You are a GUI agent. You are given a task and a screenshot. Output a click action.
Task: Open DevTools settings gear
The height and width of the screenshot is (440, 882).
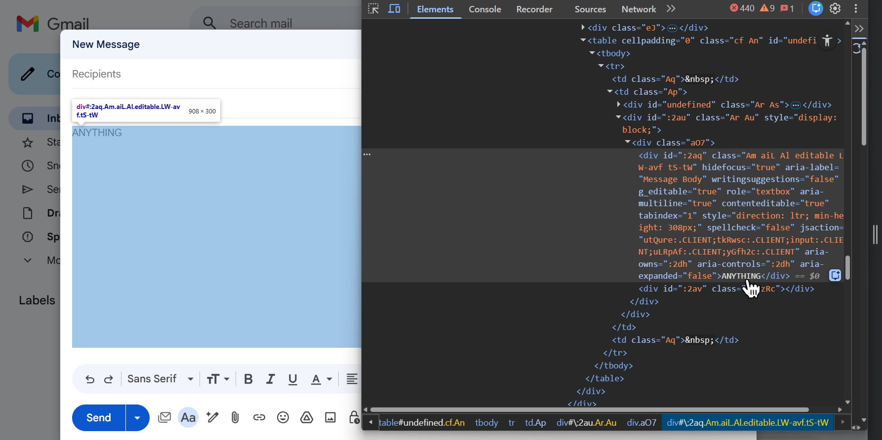[x=835, y=8]
